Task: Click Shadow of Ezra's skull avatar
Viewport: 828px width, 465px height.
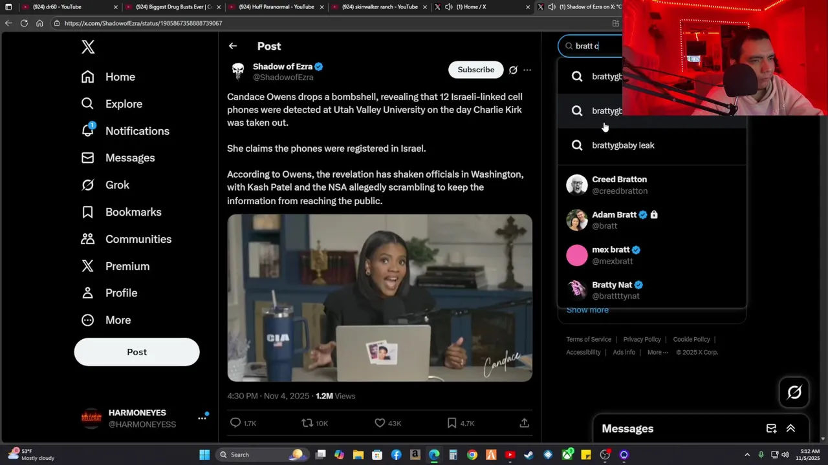Action: (x=238, y=71)
